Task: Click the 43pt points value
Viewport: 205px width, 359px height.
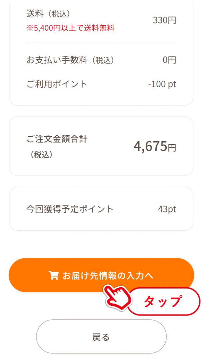Action: click(x=167, y=209)
